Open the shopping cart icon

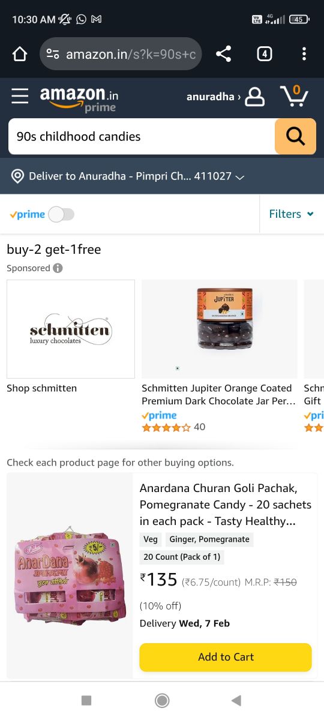294,96
